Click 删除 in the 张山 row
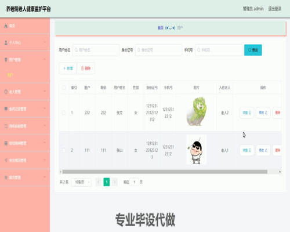The width and height of the screenshot is (290, 232). [x=277, y=150]
